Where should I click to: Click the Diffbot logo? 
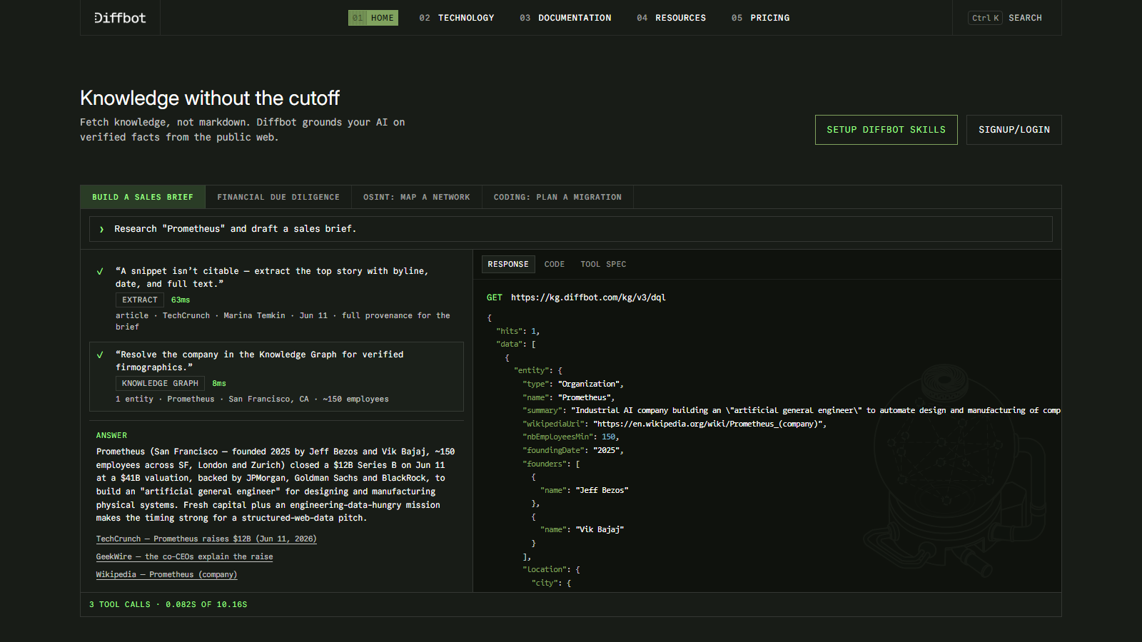click(x=120, y=18)
